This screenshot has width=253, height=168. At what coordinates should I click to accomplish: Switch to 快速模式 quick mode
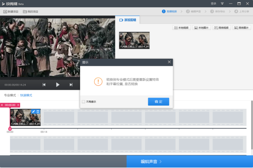pos(26,95)
